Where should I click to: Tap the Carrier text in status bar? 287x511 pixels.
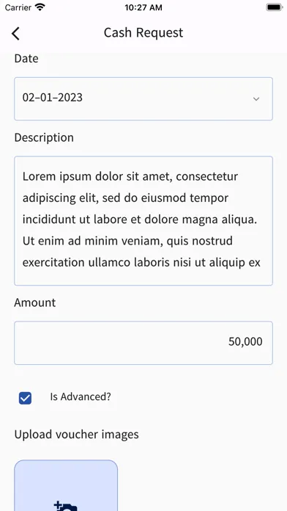click(x=19, y=7)
